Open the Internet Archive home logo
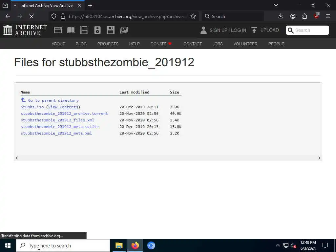Image resolution: width=336 pixels, height=252 pixels. [x=25, y=30]
